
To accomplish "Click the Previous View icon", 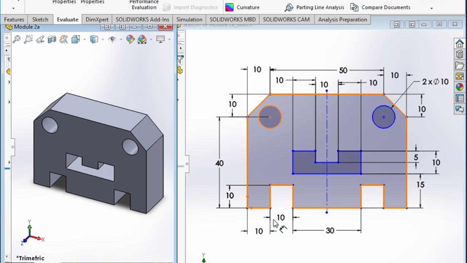I will (x=40, y=39).
